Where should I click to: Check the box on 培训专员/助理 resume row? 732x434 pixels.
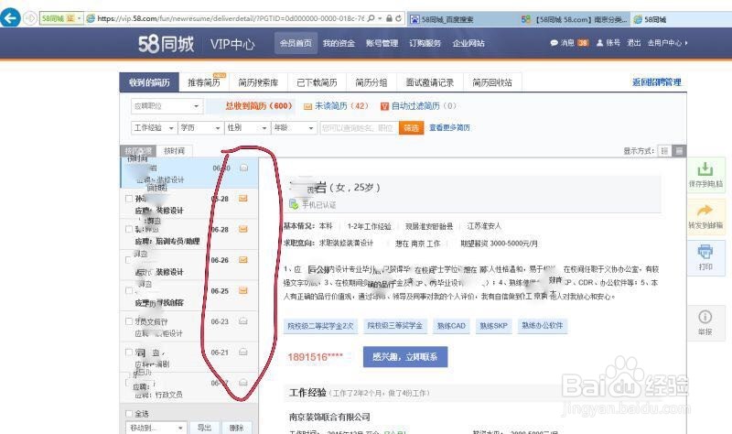pos(129,229)
